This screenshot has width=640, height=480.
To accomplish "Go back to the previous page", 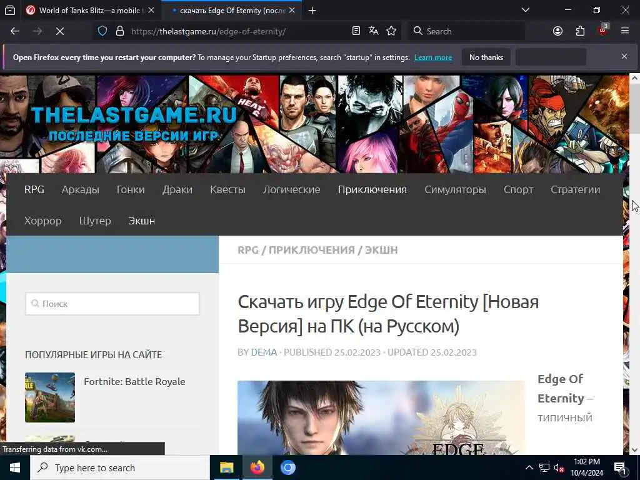I will tap(15, 31).
